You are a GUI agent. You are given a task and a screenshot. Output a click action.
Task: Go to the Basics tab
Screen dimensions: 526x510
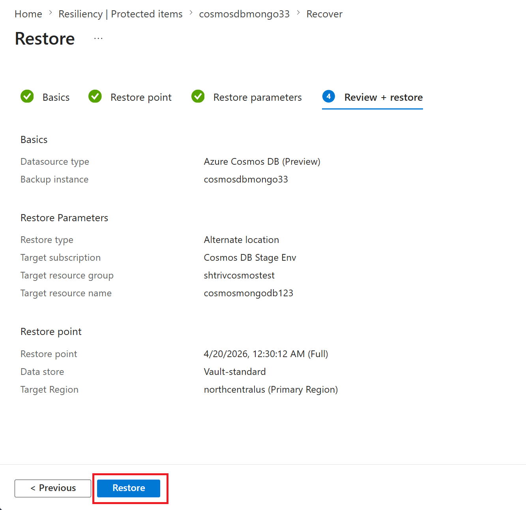click(56, 97)
